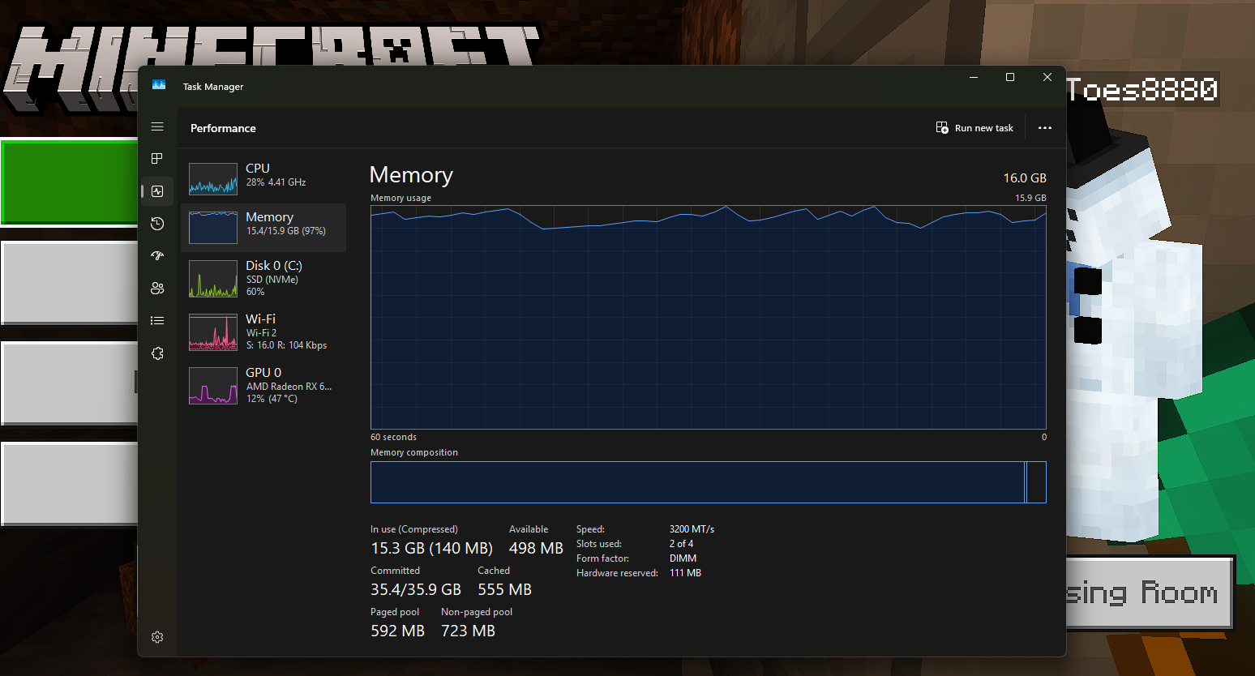This screenshot has width=1255, height=676.
Task: Open the Dressing Room button in Minecraft
Action: point(1150,593)
